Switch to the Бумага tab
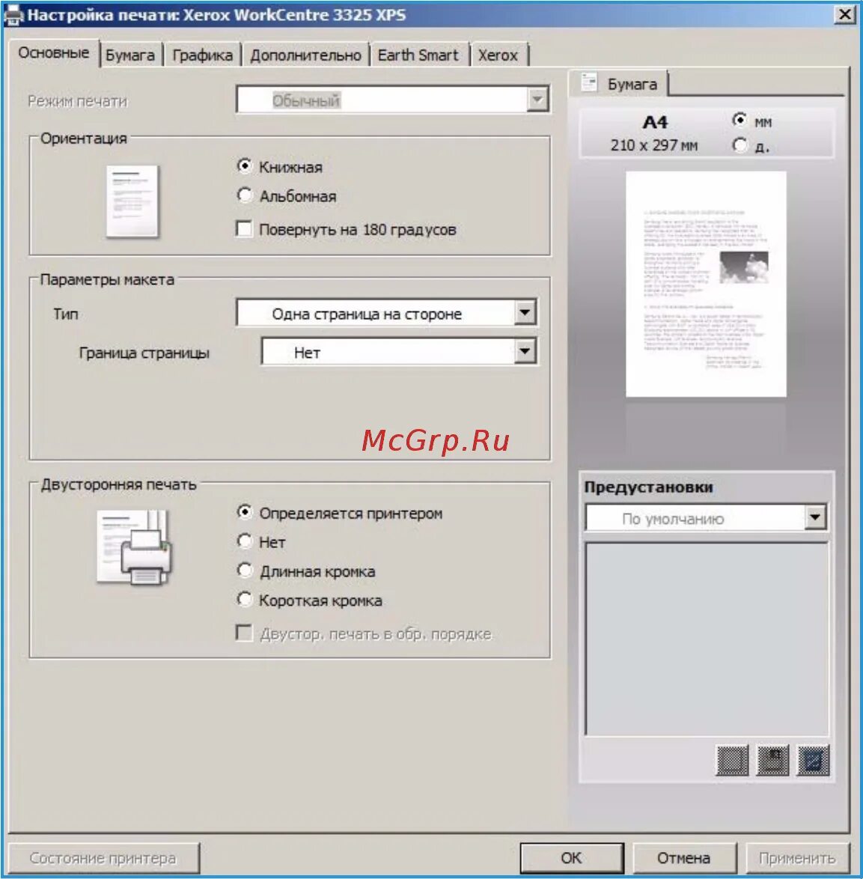The image size is (863, 879). tap(130, 55)
